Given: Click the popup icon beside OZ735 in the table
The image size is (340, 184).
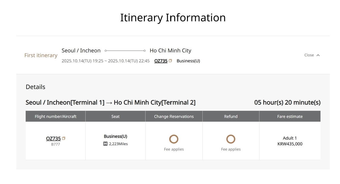Looking at the screenshot, I should (63, 138).
